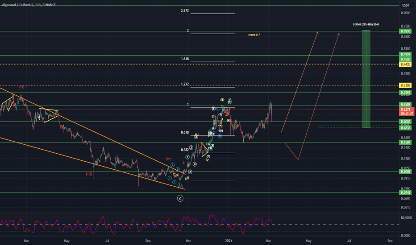Click the 0.5500 tick on the price axis
Screen dimensions: 416x245
[x=405, y=49]
